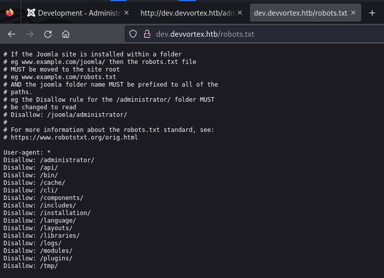Click the 'User-agent: *' line

coord(27,153)
